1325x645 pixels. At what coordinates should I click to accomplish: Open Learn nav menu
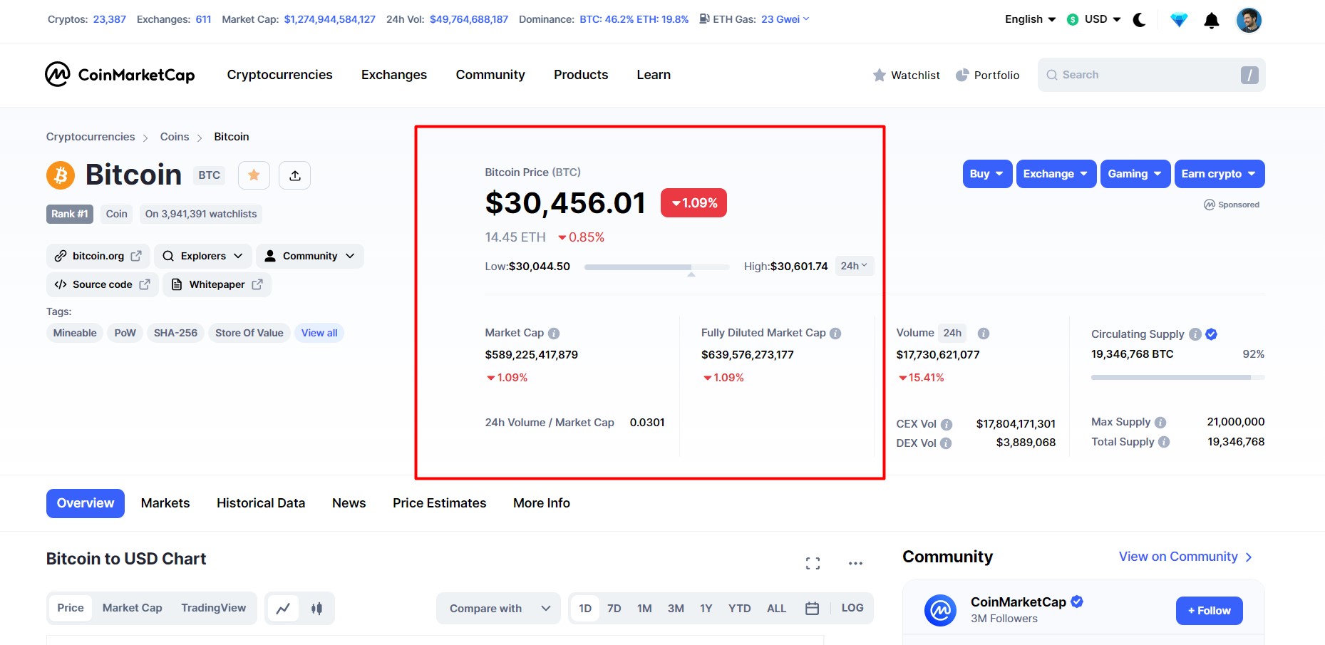[654, 75]
